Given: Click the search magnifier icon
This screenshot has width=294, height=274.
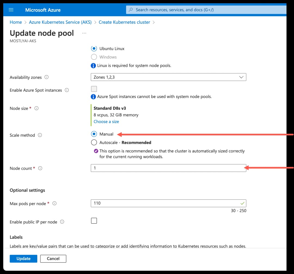Looking at the screenshot, I should pyautogui.click(x=131, y=10).
